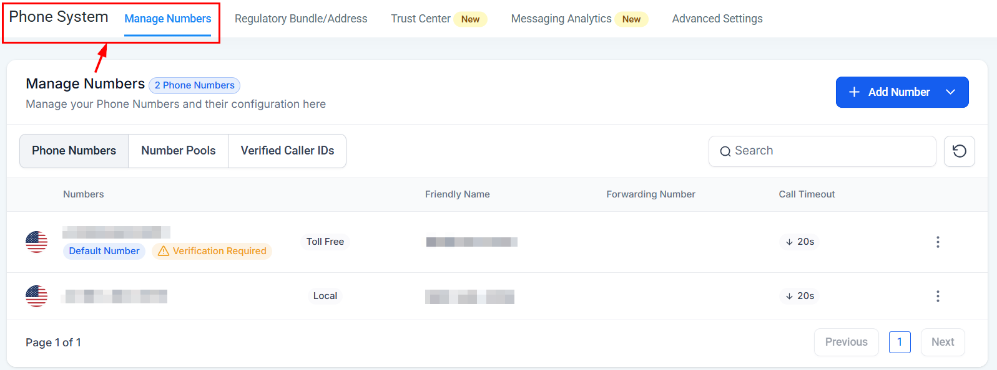Click the Local type label
Viewport: 997px width, 370px height.
325,296
